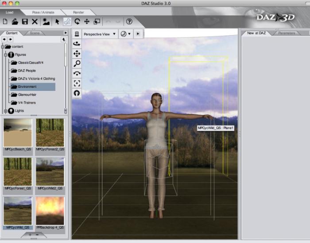310x243 pixels.
Task: Switch to the Render tab
Action: pos(78,12)
